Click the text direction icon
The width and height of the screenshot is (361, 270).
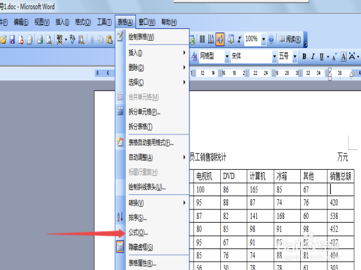[x=211, y=39]
